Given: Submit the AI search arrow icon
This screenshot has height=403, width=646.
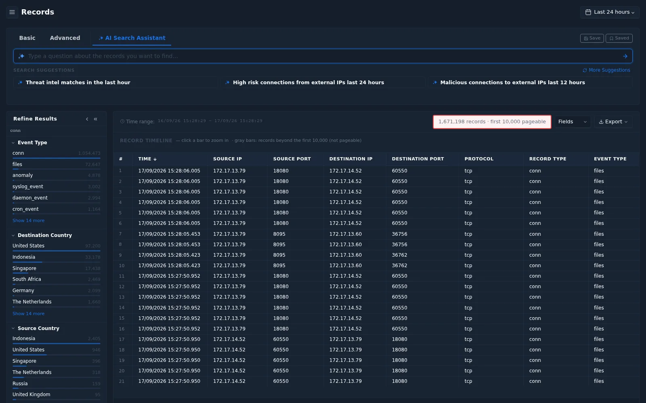Looking at the screenshot, I should [x=625, y=56].
